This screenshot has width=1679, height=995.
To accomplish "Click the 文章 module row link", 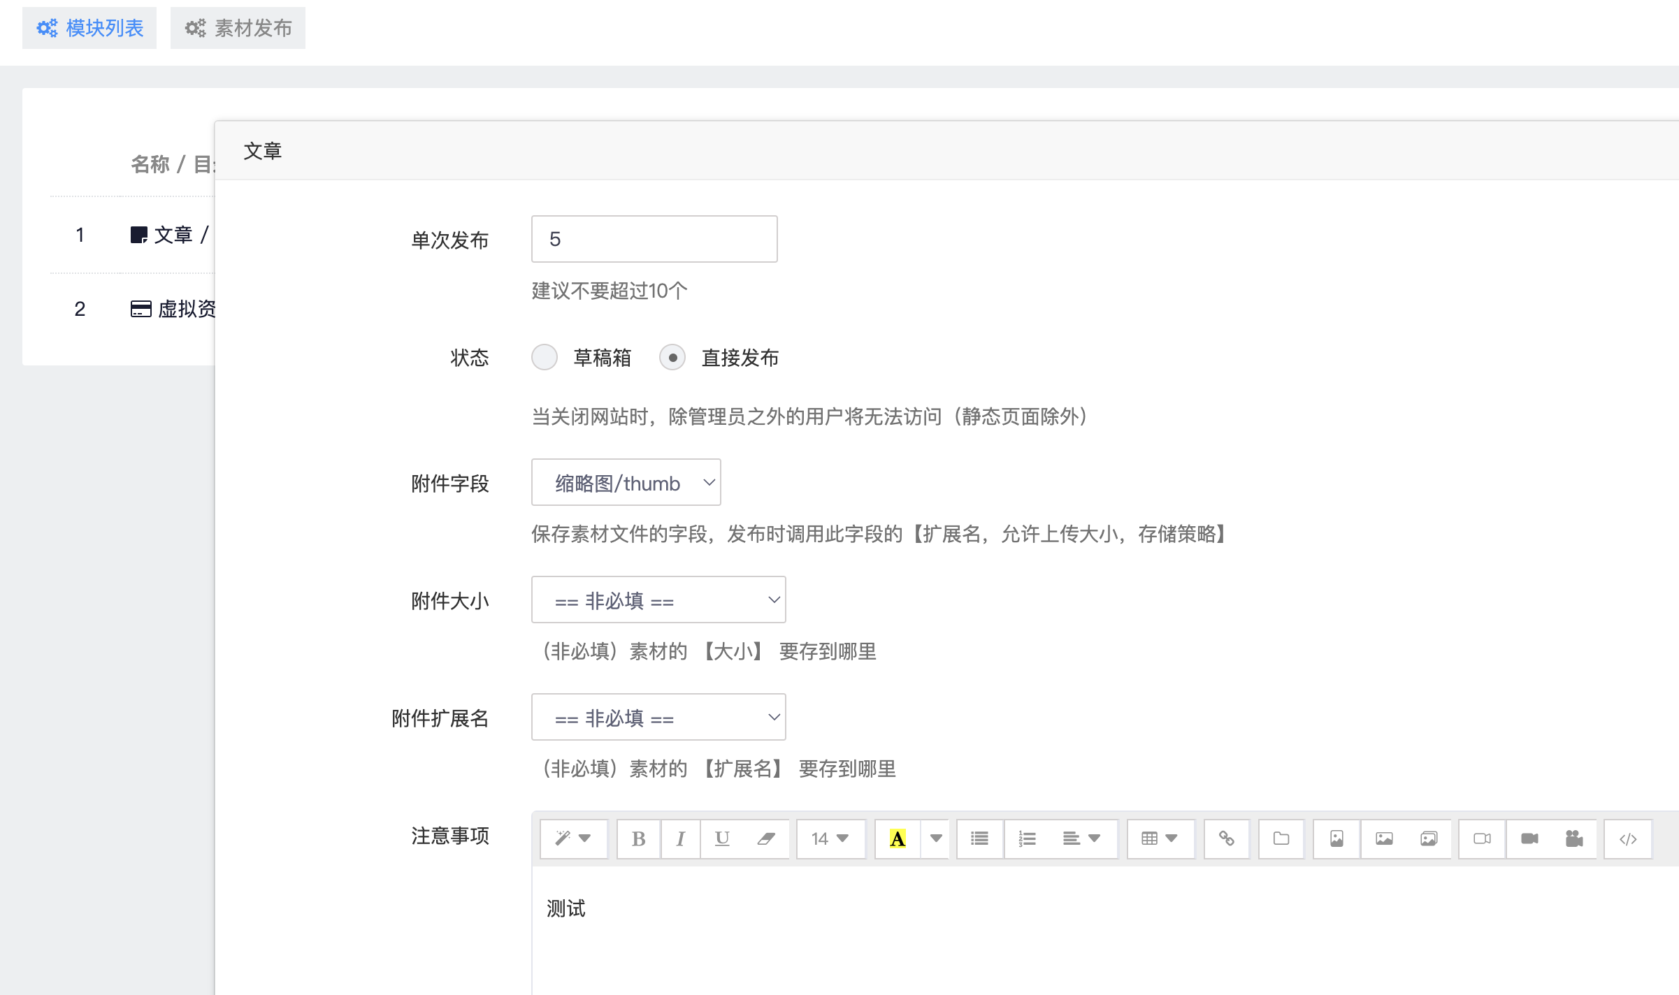I will (173, 235).
